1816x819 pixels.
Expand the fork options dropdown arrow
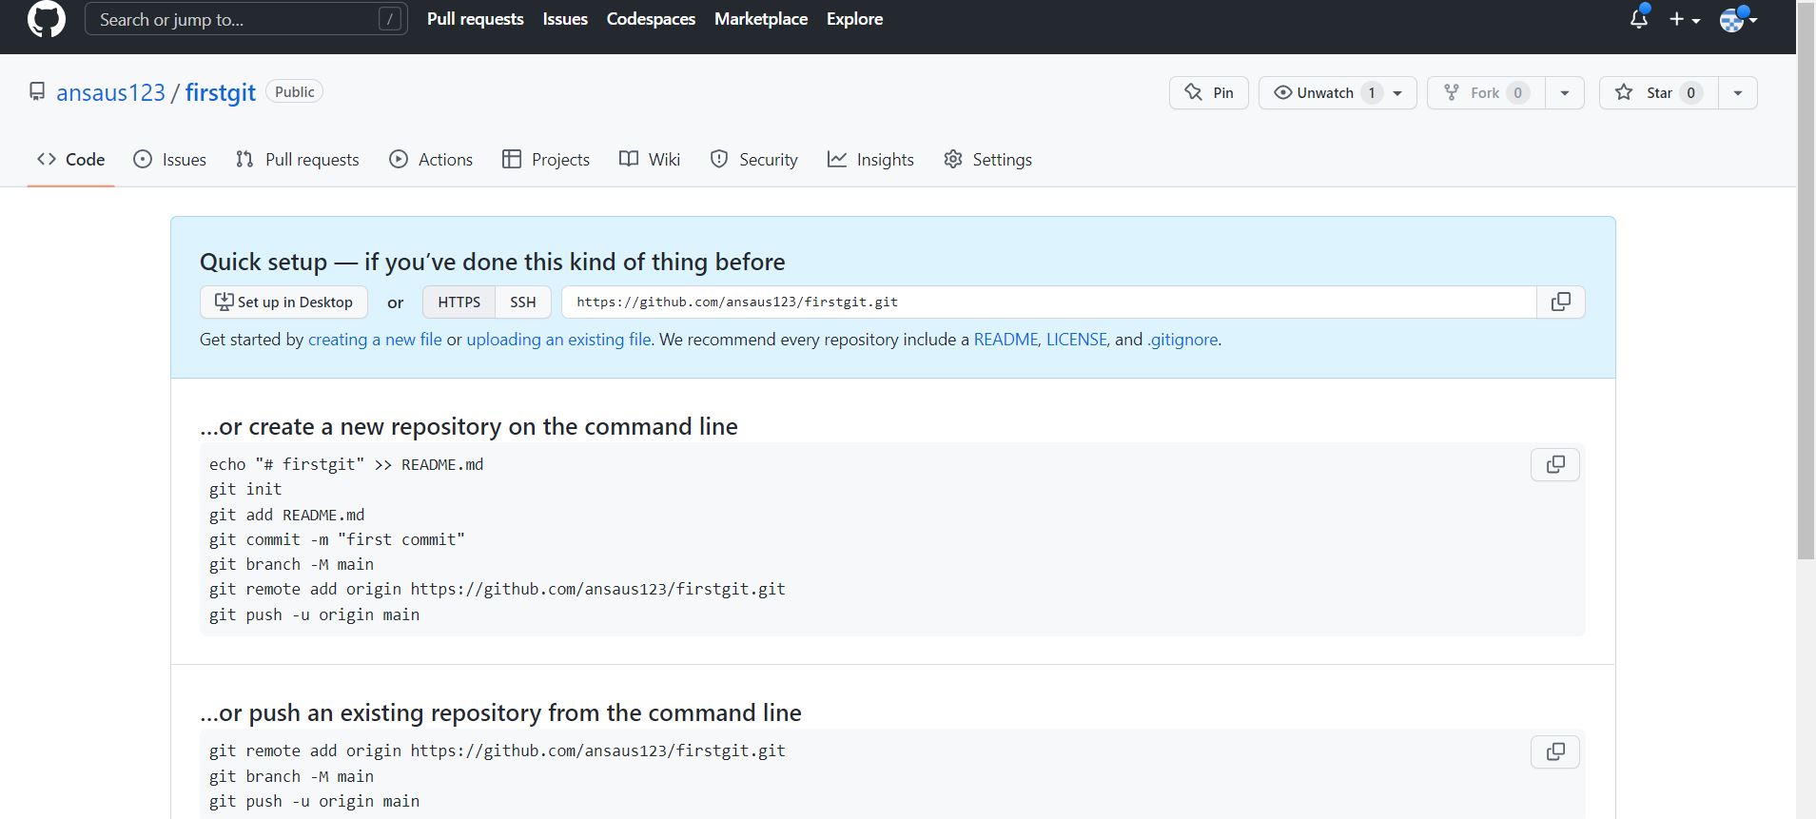tap(1565, 92)
